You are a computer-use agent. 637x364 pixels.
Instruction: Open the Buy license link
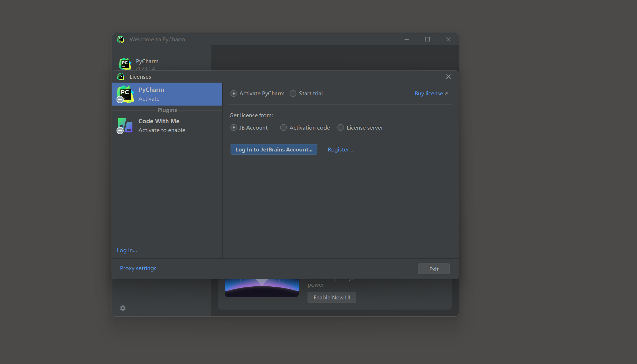[431, 94]
